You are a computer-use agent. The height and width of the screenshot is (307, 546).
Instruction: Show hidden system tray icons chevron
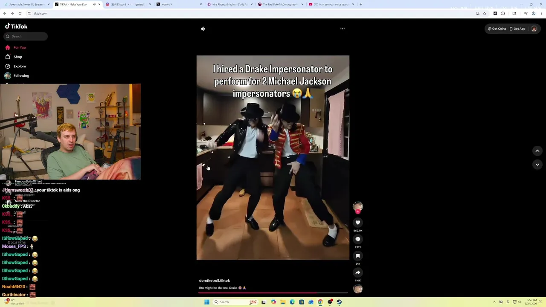pos(494,302)
